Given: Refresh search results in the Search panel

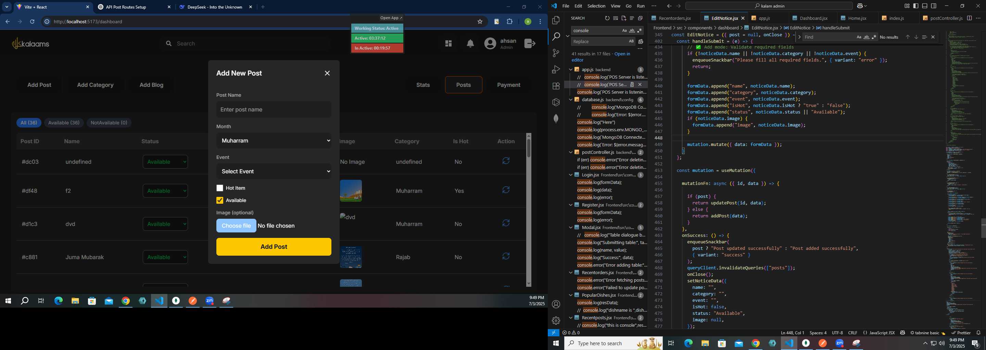Looking at the screenshot, I should pyautogui.click(x=607, y=18).
